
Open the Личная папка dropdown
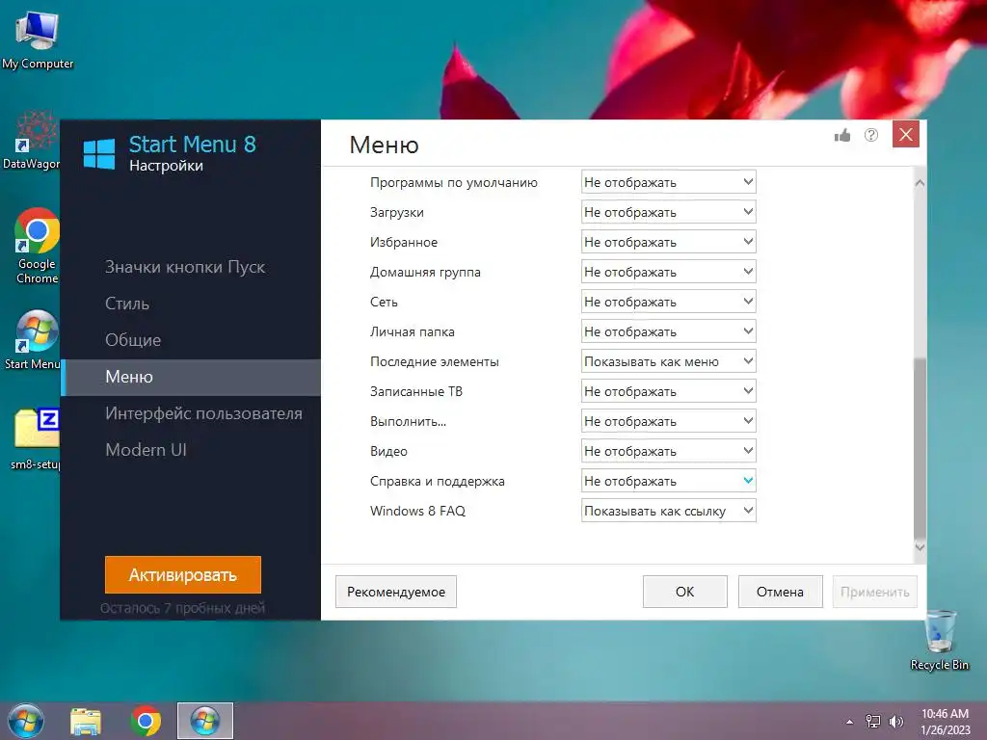(x=669, y=331)
